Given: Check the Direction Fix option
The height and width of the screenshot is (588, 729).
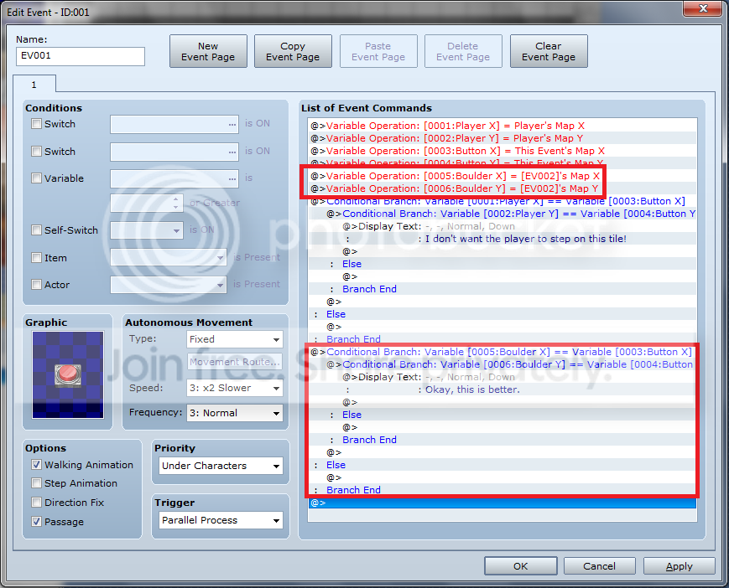Looking at the screenshot, I should (36, 503).
